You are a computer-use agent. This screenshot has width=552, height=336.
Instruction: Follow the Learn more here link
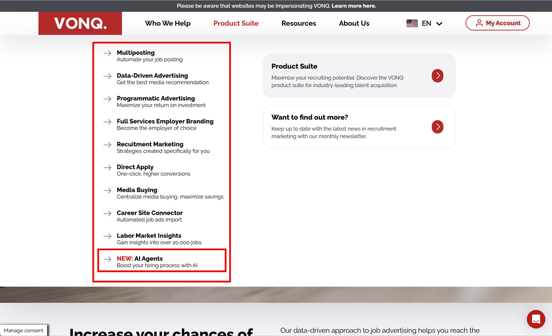[x=354, y=5]
